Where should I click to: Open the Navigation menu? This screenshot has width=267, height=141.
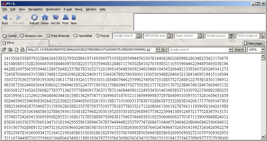(36, 9)
